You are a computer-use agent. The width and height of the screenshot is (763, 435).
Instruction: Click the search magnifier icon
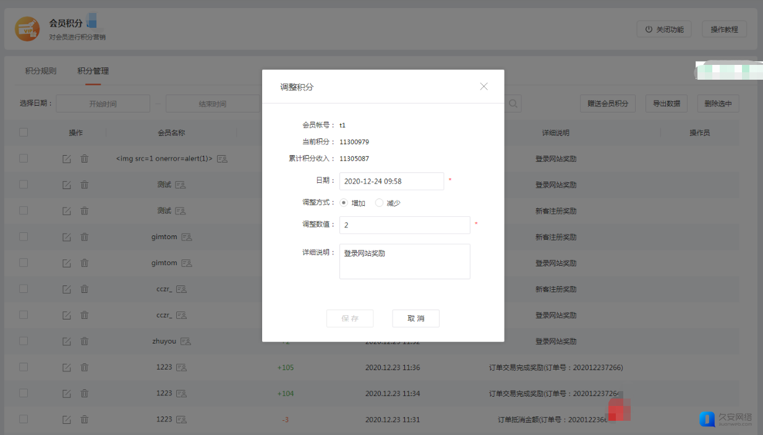pos(513,104)
